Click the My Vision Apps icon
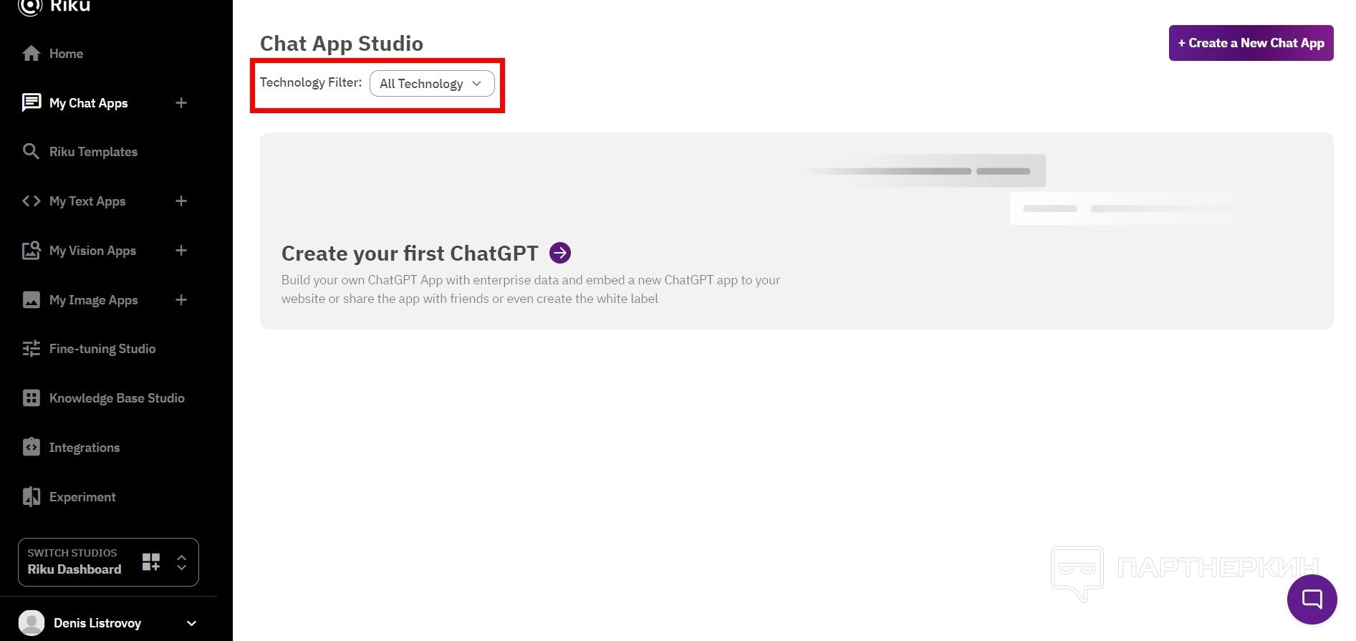1356x641 pixels. [x=31, y=251]
